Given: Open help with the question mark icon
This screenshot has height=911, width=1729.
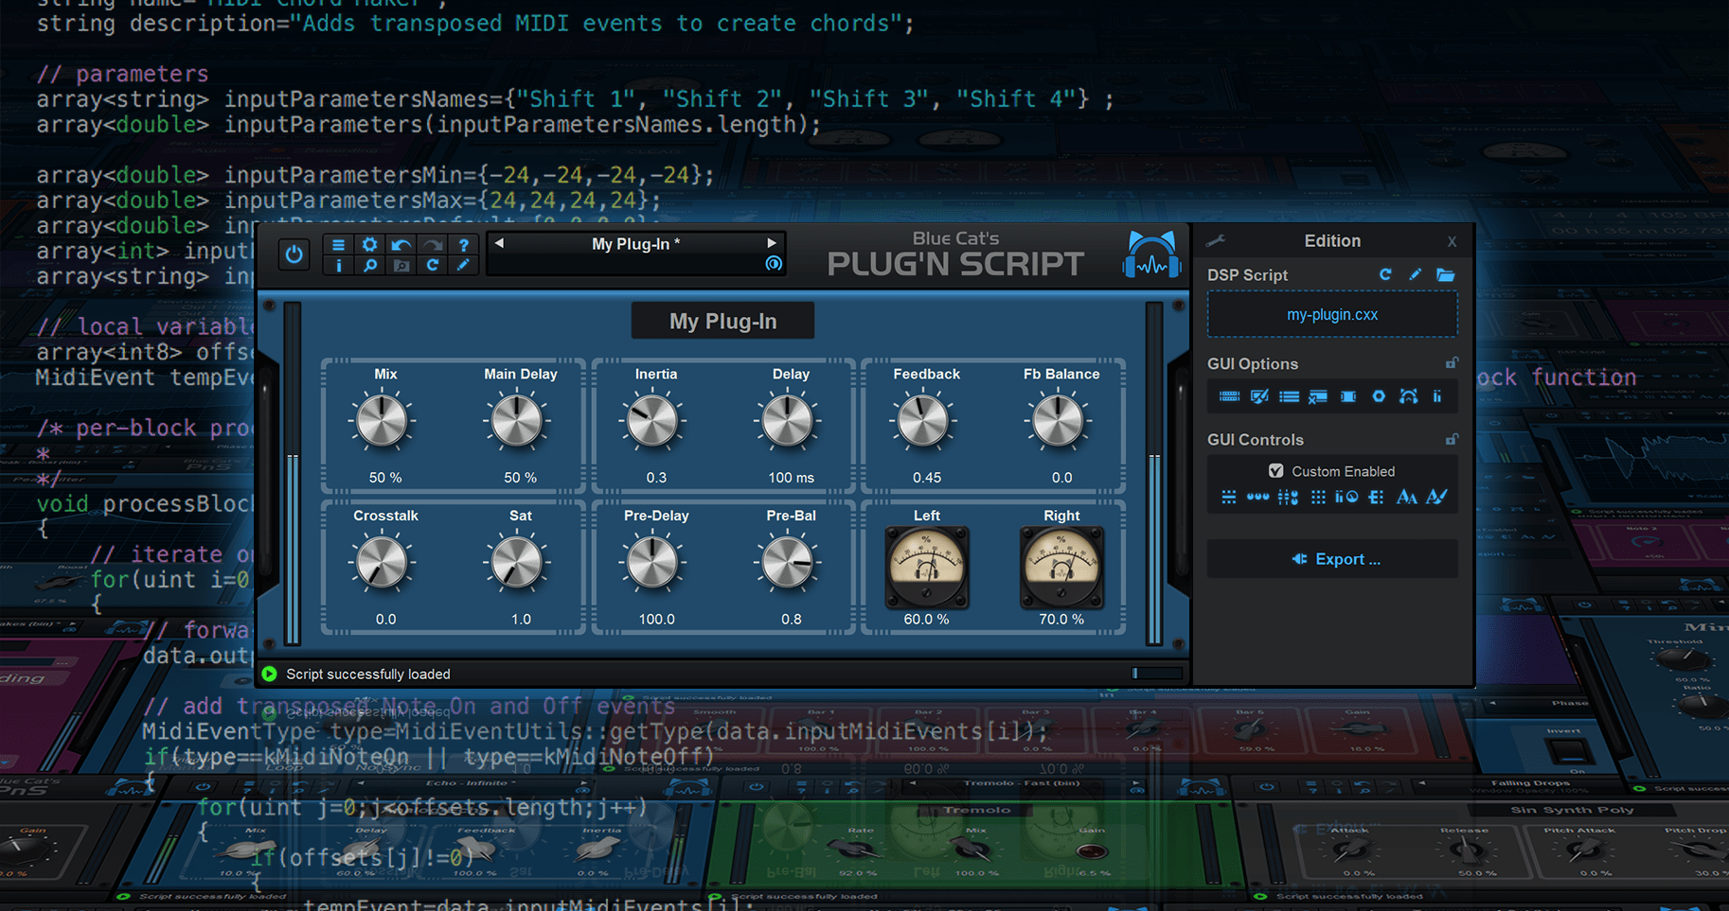Looking at the screenshot, I should [463, 243].
